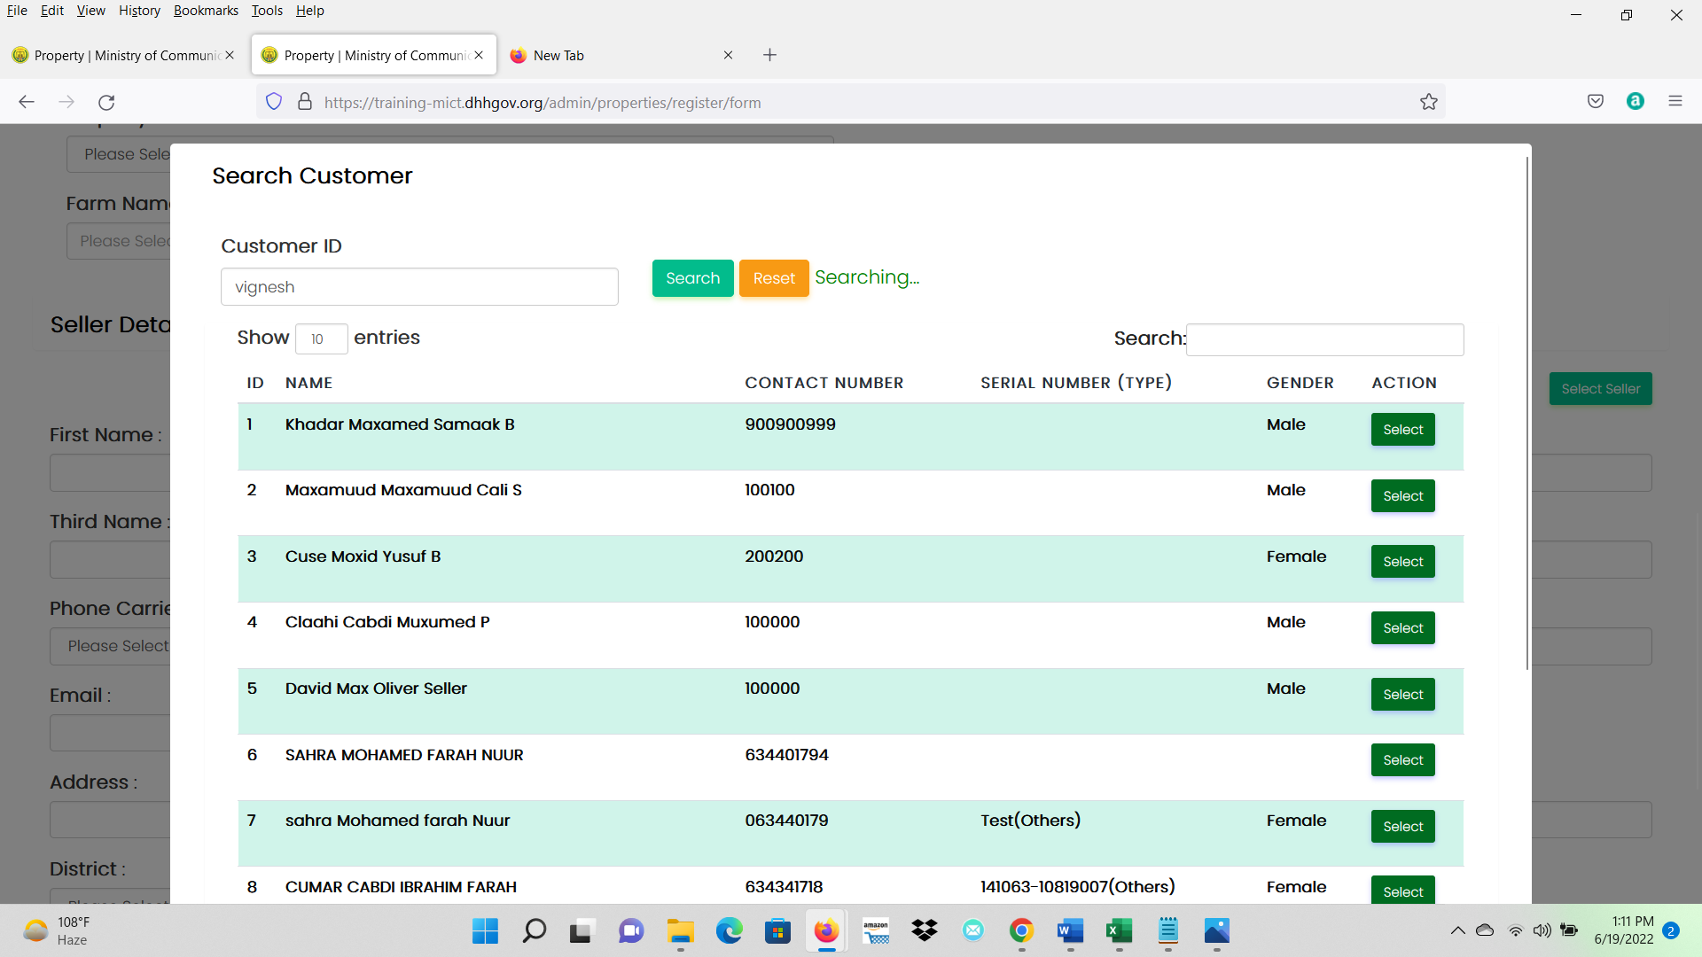Sort table by NAME column header
The height and width of the screenshot is (957, 1702).
pos(308,383)
